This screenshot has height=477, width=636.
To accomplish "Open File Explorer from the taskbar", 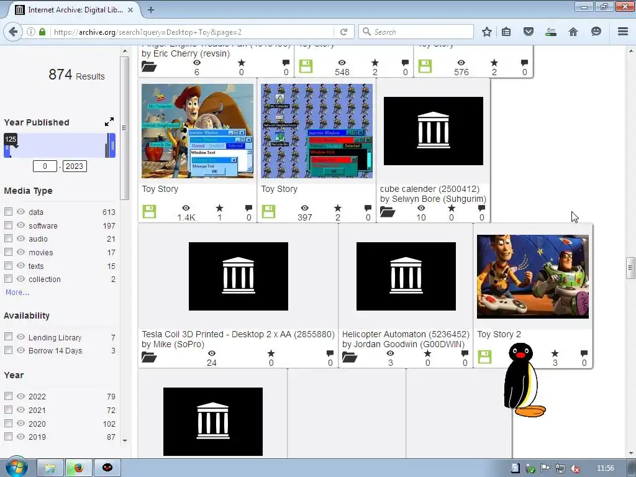I will click(x=50, y=468).
